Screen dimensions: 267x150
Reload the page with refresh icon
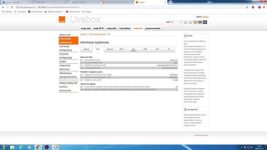coord(12,7)
